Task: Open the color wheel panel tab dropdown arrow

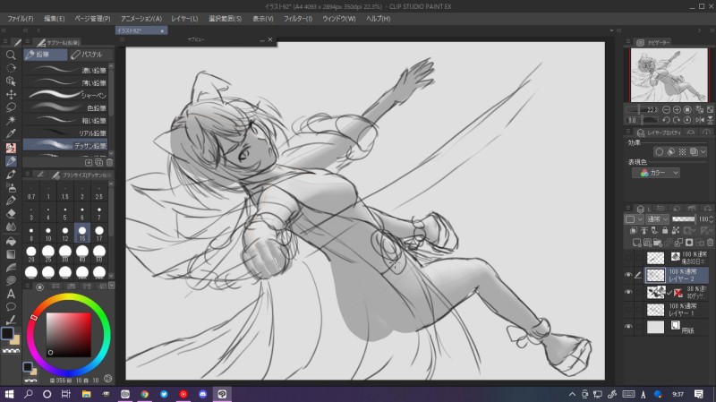Action: click(x=111, y=286)
